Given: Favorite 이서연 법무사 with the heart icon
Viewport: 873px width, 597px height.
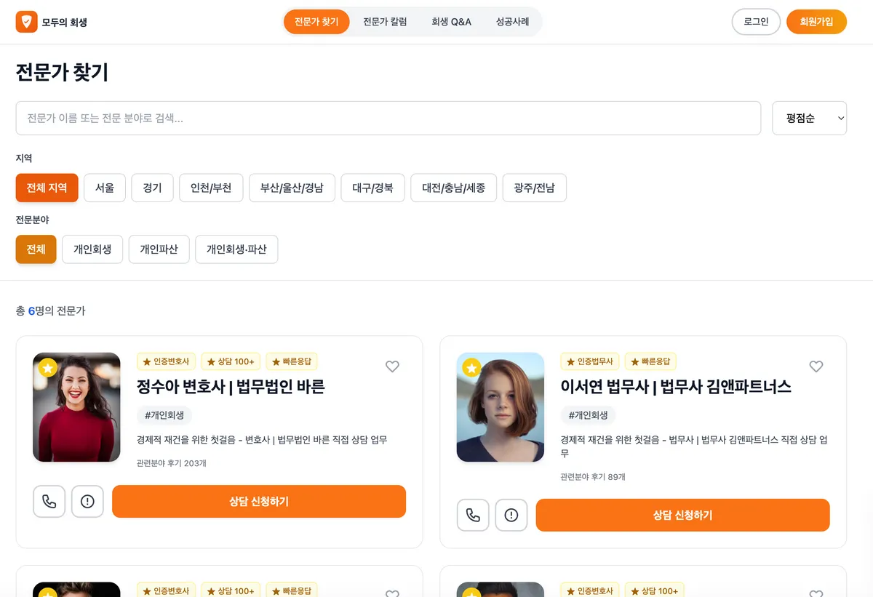Looking at the screenshot, I should point(816,366).
